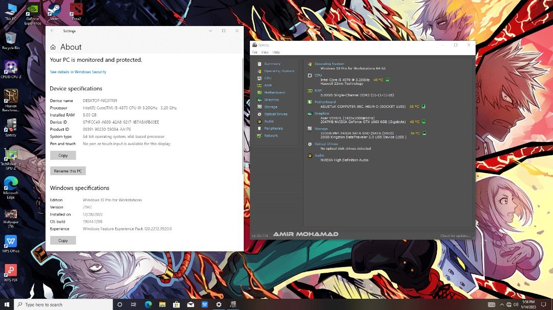Click Check for updates in Speccy
553x310 pixels.
point(455,236)
